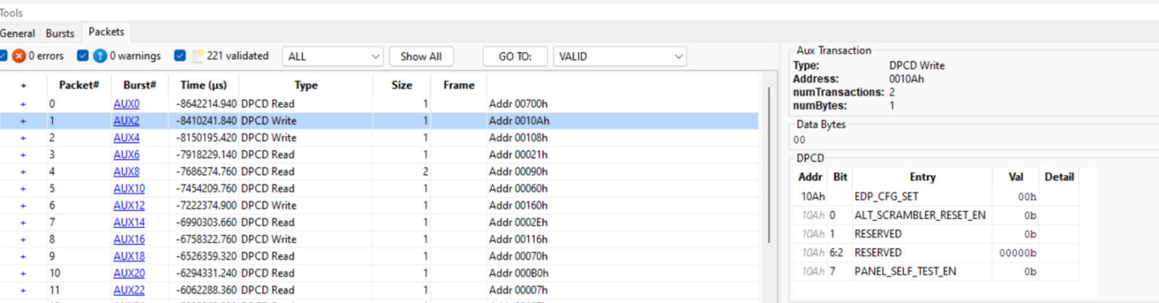Expand packet 0 row with plus
Viewport: 1159px width, 303px height.
point(23,104)
